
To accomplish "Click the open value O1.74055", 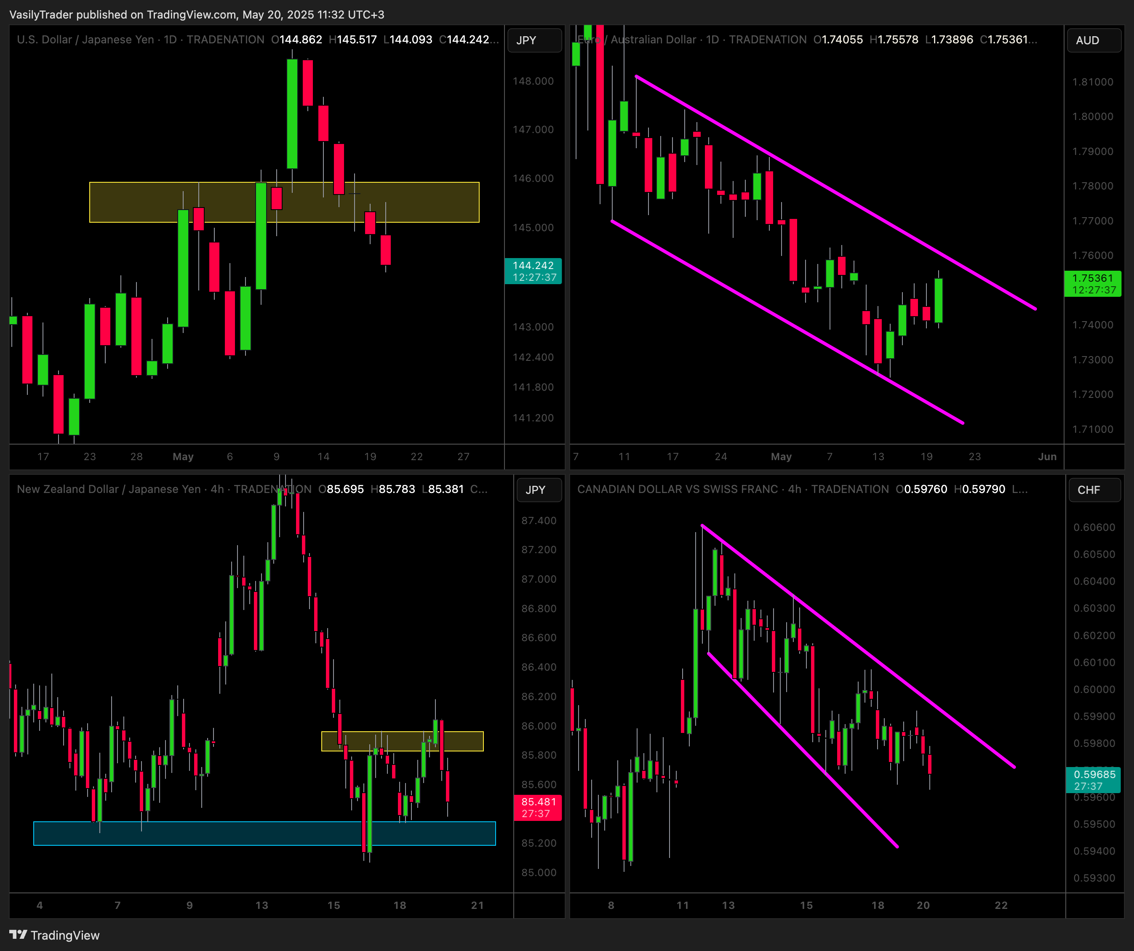I will (x=838, y=40).
